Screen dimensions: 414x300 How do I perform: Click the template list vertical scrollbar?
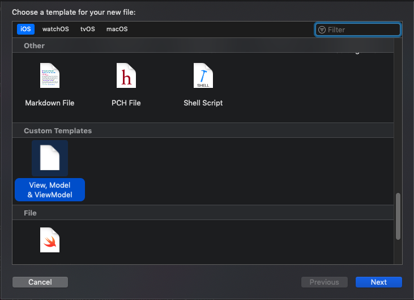click(398, 217)
